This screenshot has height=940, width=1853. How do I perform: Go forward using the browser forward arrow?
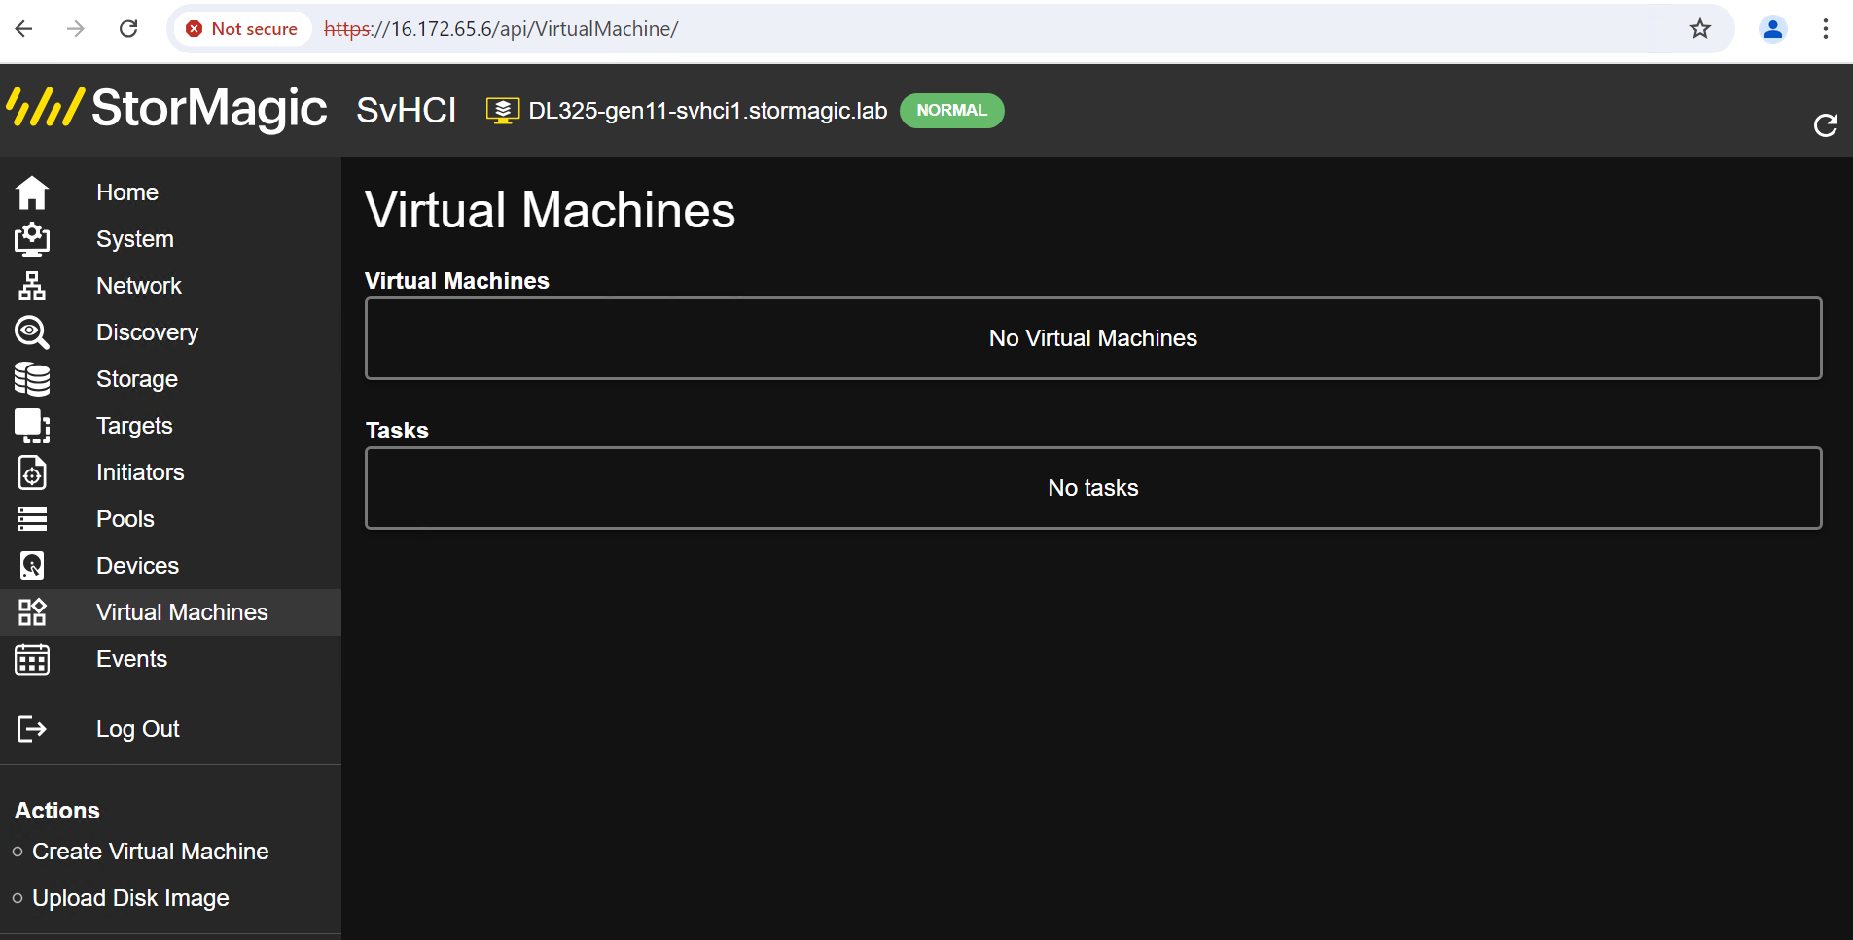[76, 29]
